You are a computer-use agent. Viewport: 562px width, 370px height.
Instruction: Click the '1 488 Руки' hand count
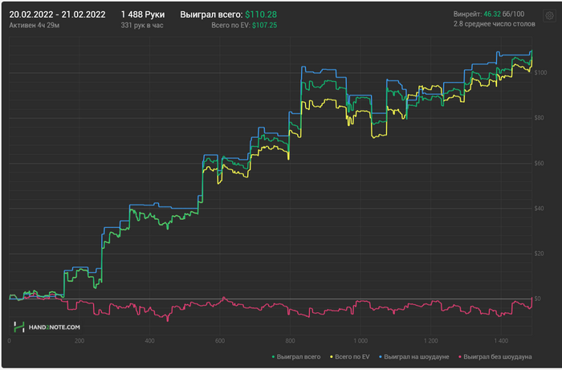pyautogui.click(x=143, y=14)
